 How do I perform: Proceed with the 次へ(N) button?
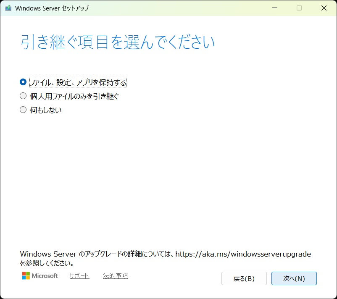(x=294, y=278)
